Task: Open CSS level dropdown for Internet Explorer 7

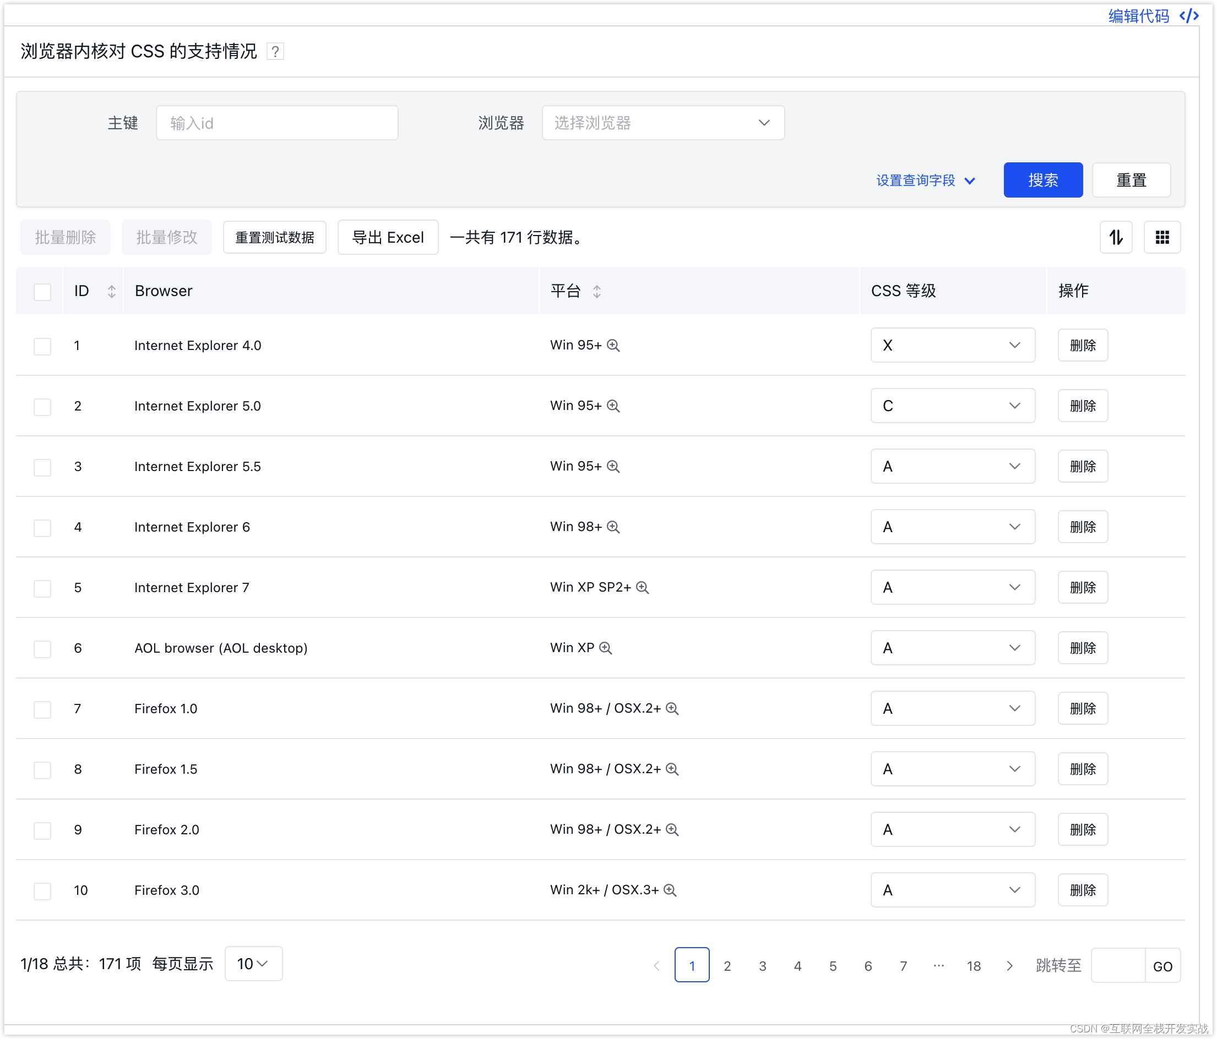Action: click(953, 587)
